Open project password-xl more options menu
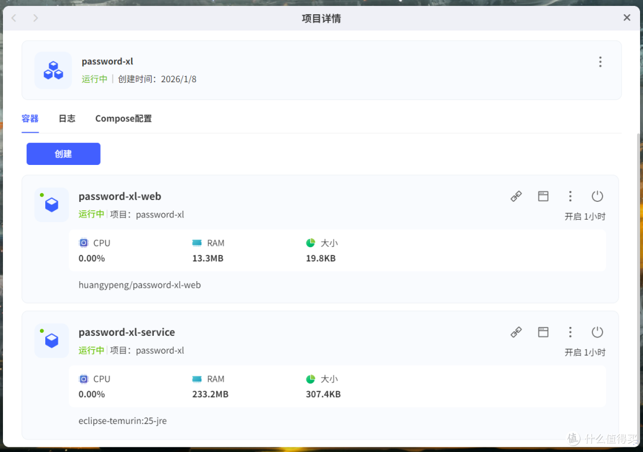Viewport: 643px width, 452px height. point(600,62)
